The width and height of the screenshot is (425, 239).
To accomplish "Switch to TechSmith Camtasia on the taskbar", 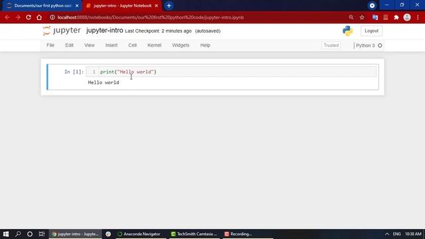I will (x=194, y=234).
